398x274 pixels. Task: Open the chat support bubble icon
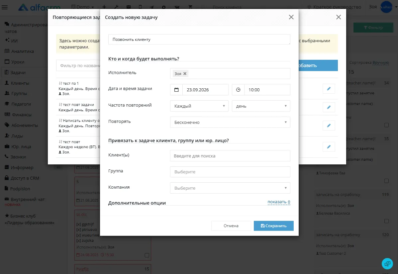coord(387,264)
